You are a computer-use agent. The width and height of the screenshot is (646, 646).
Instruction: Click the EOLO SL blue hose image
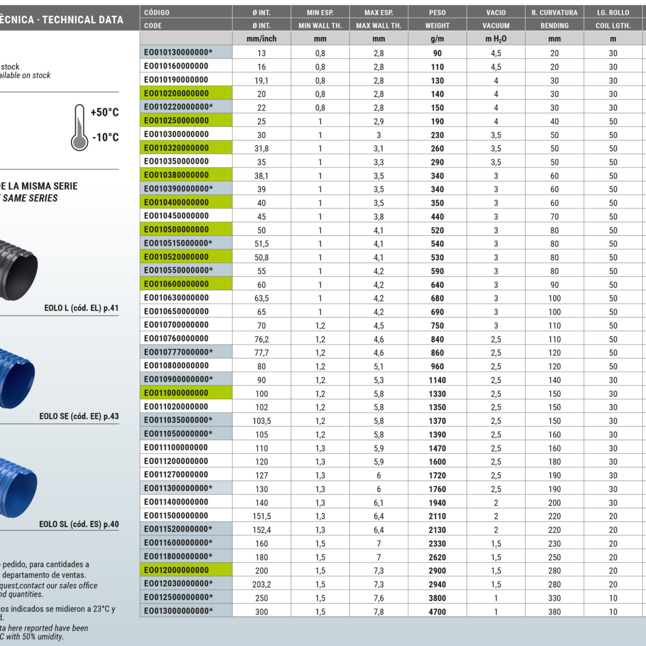click(18, 487)
